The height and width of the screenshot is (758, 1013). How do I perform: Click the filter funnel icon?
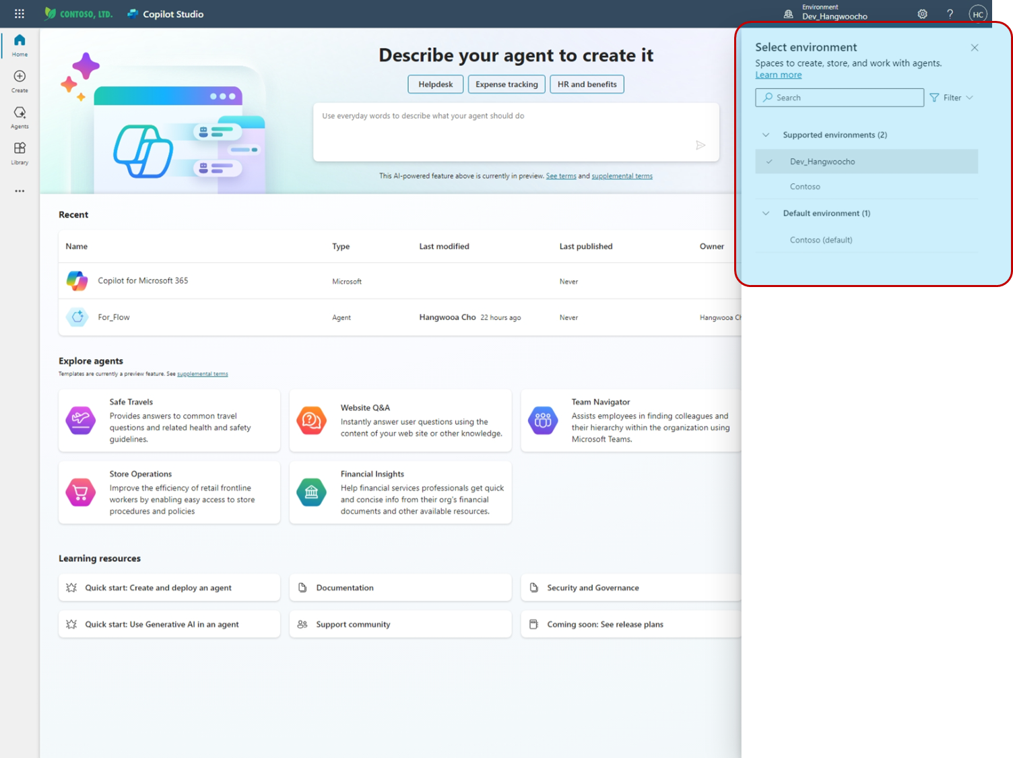pyautogui.click(x=934, y=98)
